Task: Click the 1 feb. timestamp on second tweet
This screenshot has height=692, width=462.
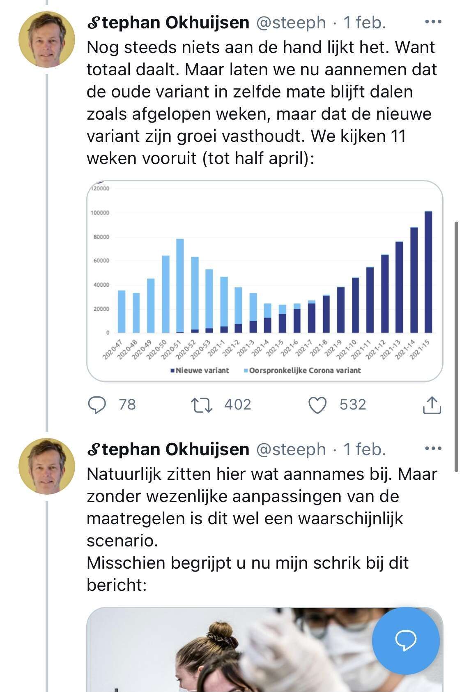Action: click(365, 449)
